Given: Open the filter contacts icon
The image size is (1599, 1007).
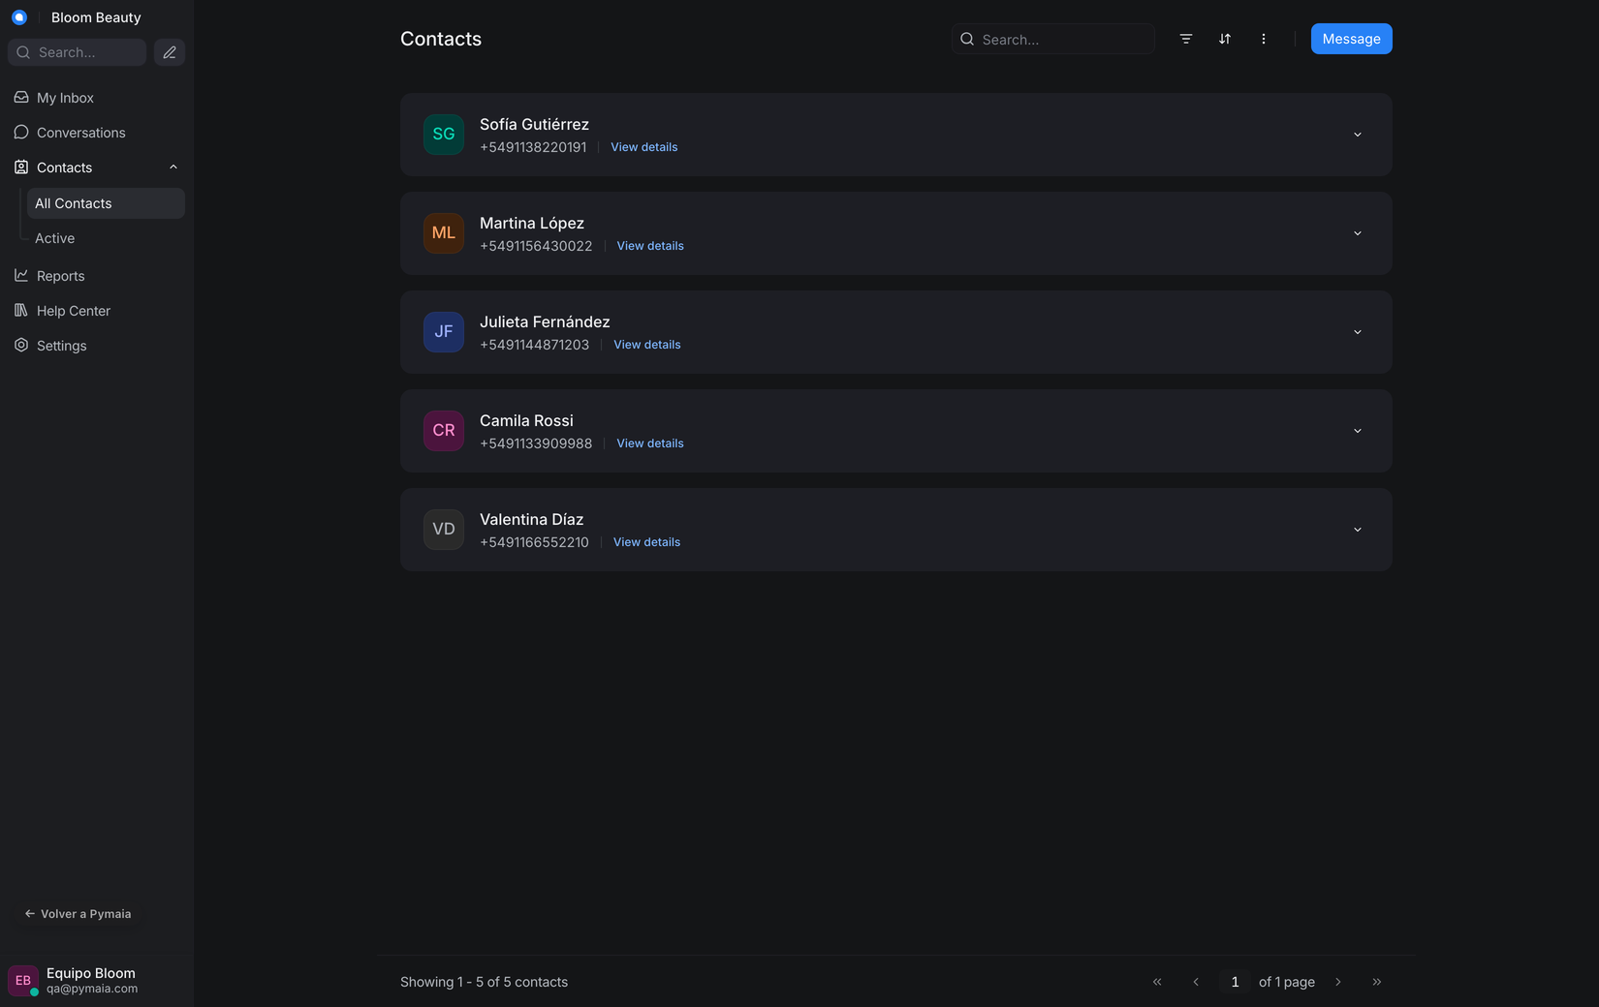Looking at the screenshot, I should [1186, 39].
